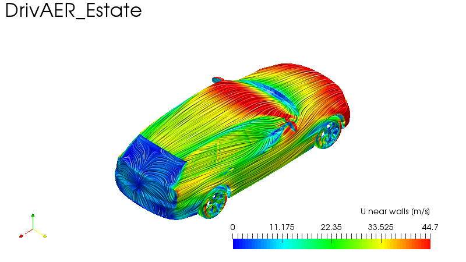Click the yellow Z axis tip
Image resolution: width=466 pixels, height=262 pixels.
point(45,236)
